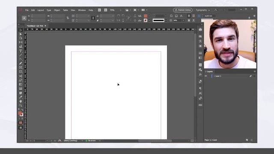Image resolution: width=274 pixels, height=154 pixels.
Task: Open the Type menu
Action: [49, 10]
